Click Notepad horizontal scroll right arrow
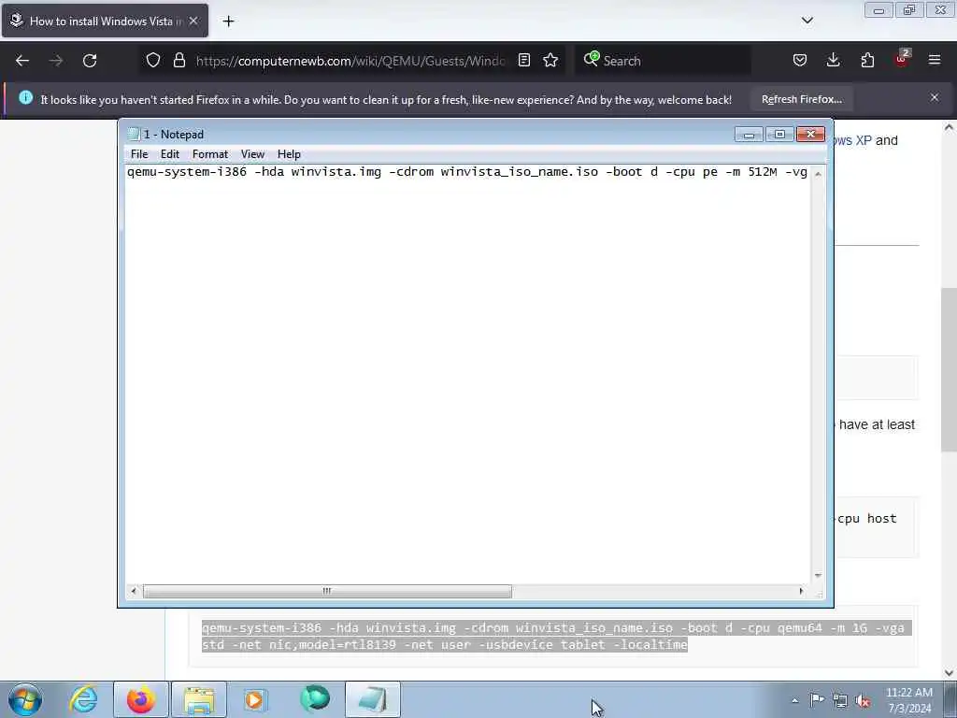 pos(801,591)
